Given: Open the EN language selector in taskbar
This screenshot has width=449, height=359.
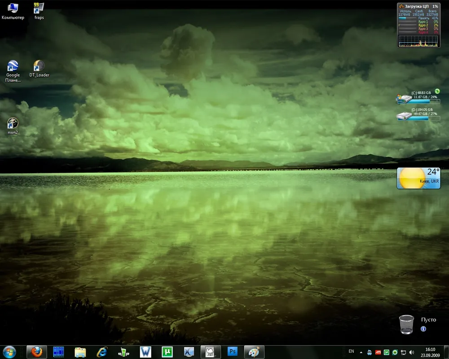Looking at the screenshot, I should [x=351, y=351].
